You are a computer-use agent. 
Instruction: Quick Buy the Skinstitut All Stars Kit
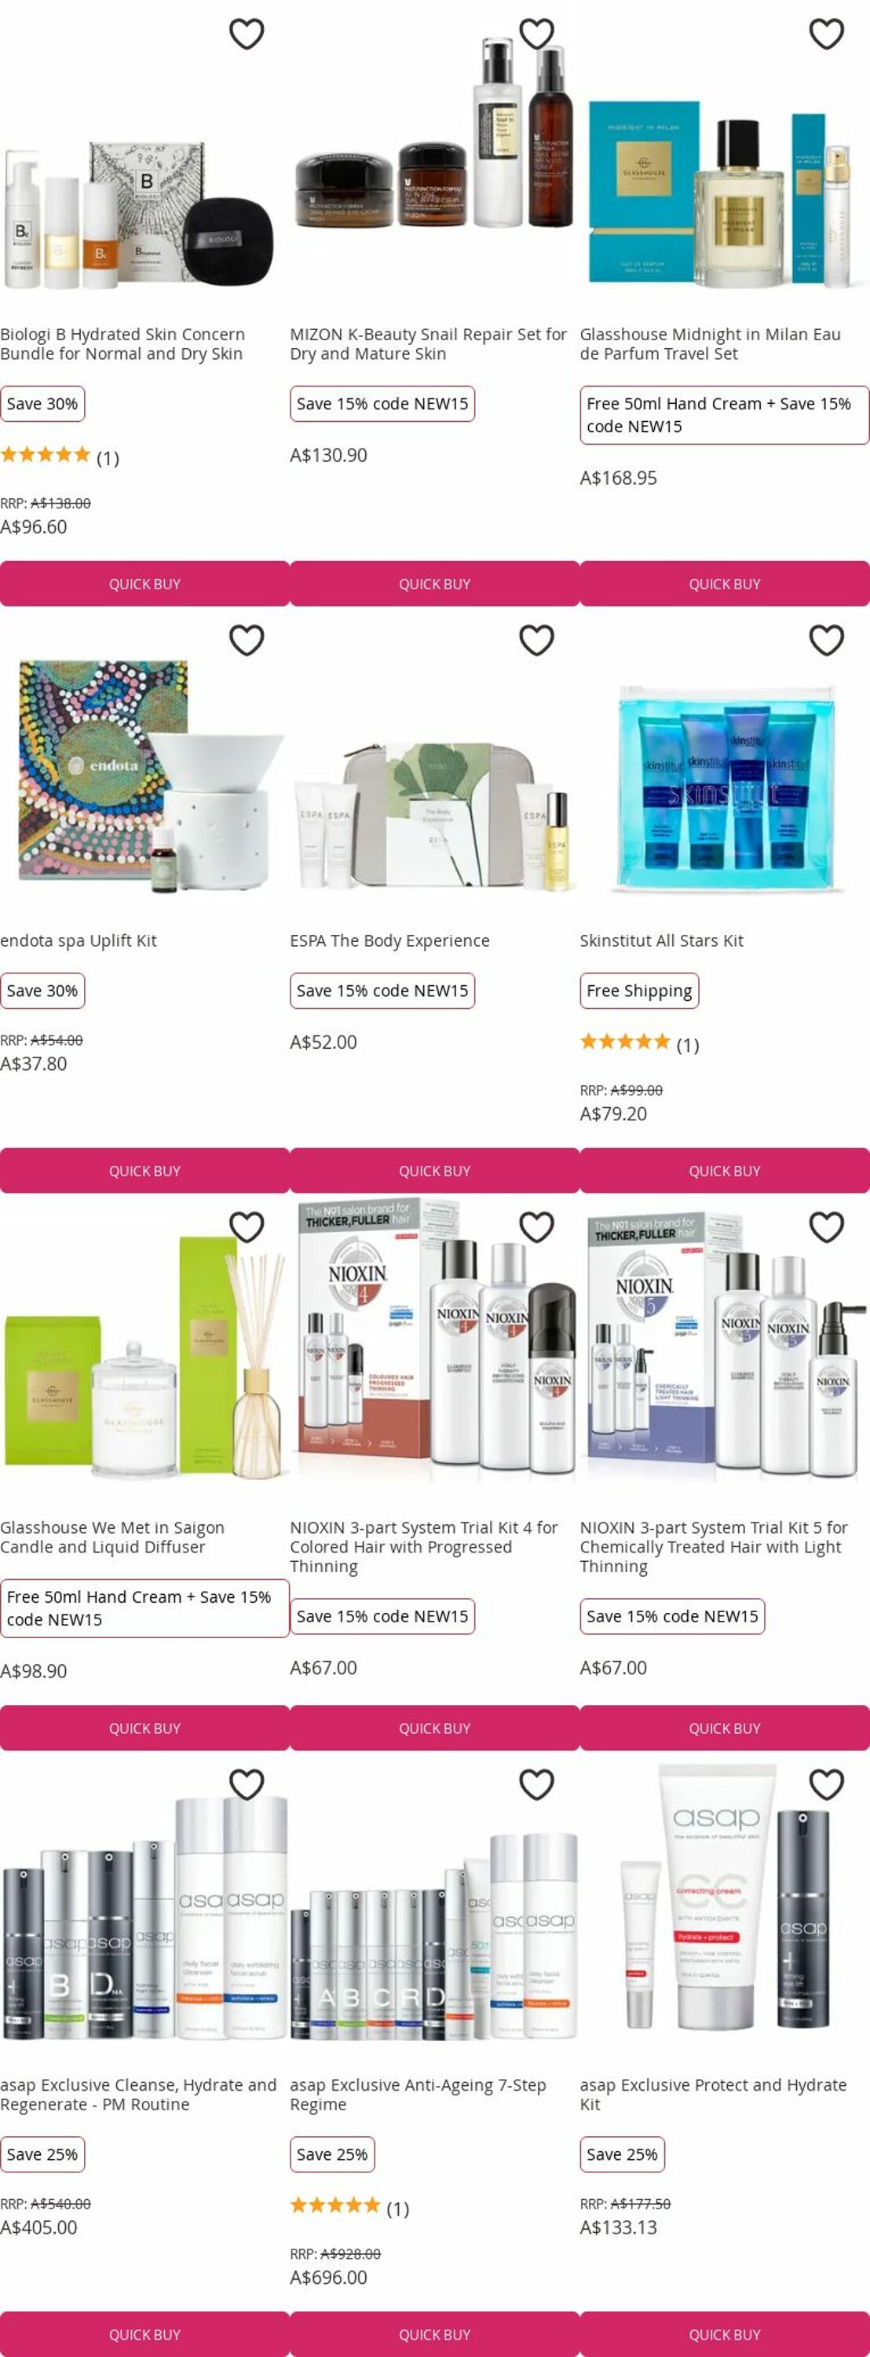coord(725,1171)
